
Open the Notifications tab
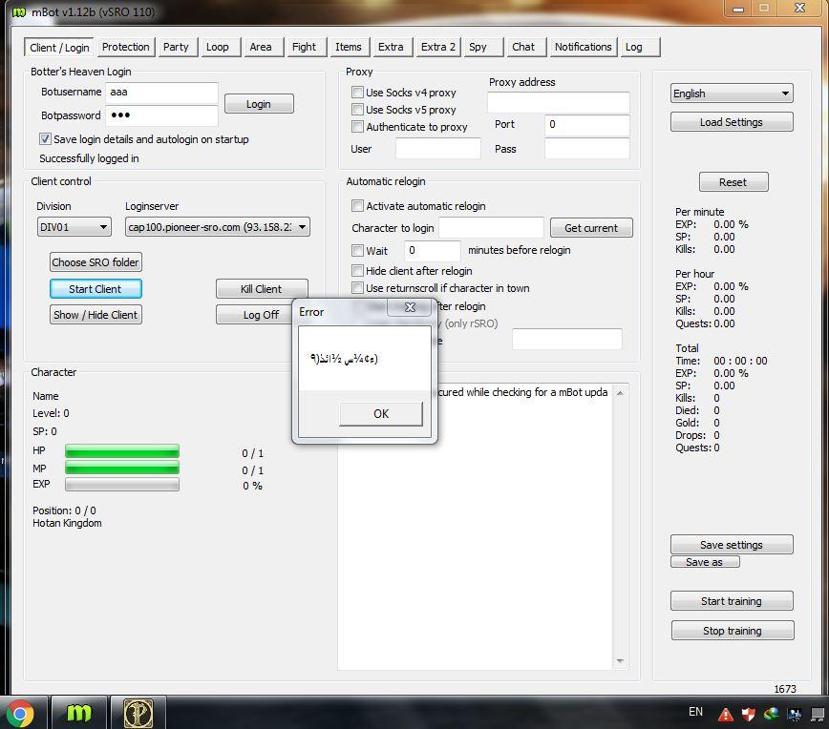[x=584, y=47]
